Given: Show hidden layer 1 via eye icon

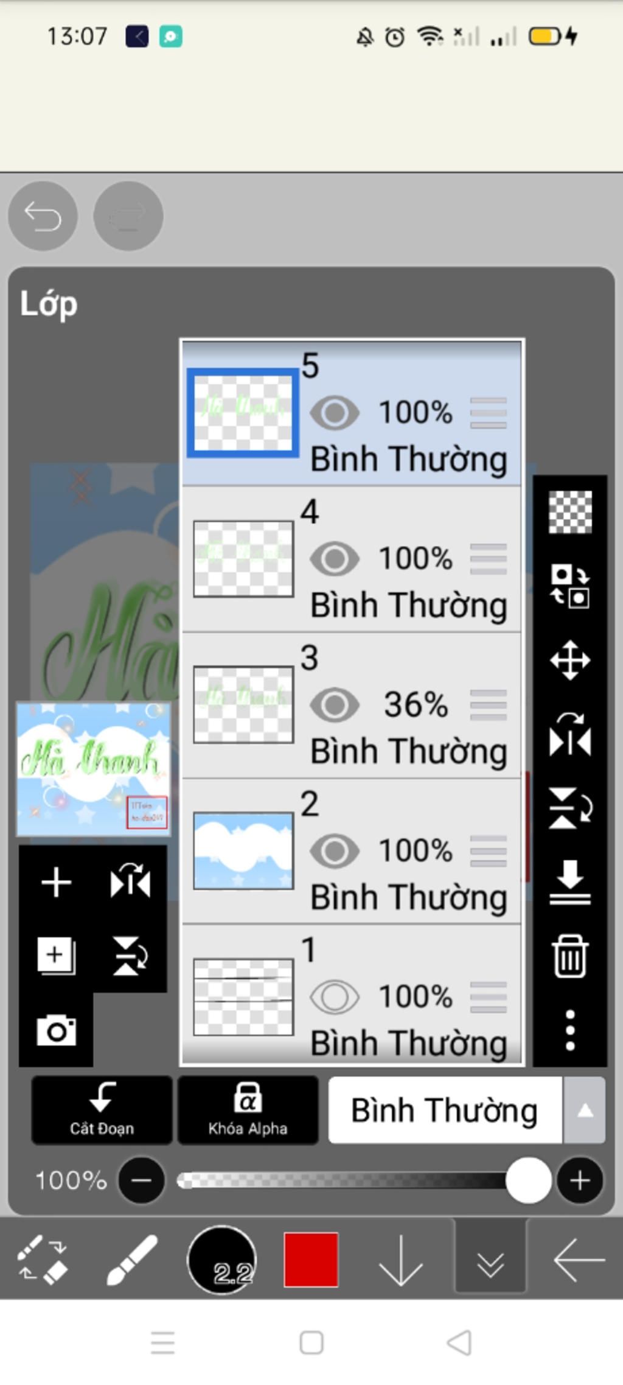Looking at the screenshot, I should [335, 997].
